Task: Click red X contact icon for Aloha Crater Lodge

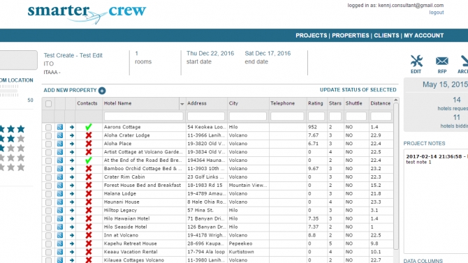Action: click(89, 135)
